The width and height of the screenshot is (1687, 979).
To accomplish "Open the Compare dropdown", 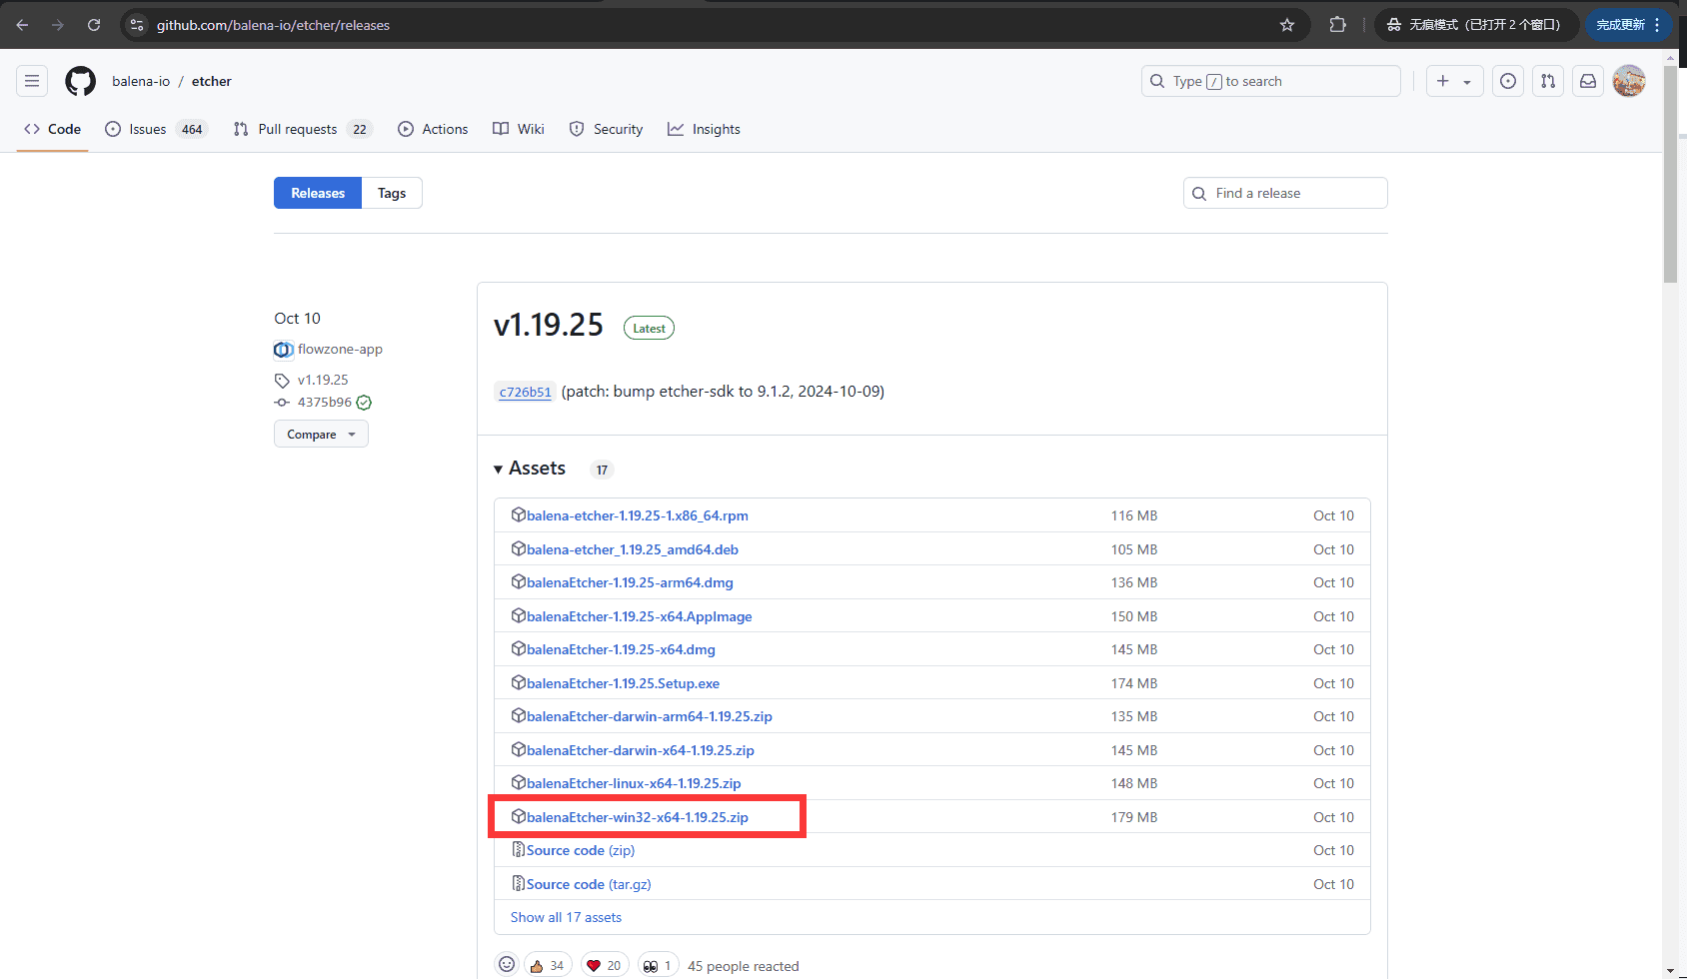I will 321,435.
